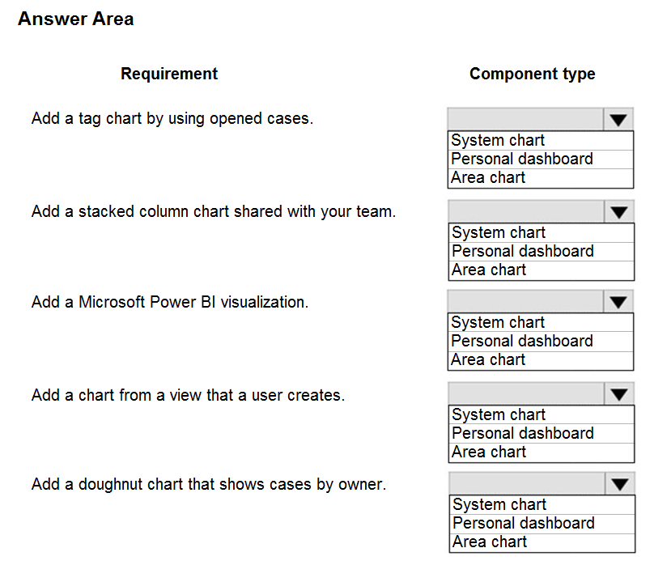Pick Area chart for Power BI visualization row
667x565 pixels.
click(489, 359)
